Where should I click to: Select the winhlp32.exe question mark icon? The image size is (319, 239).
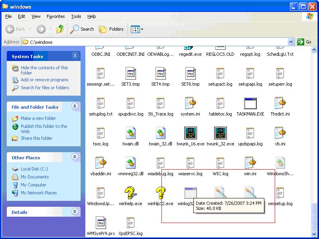tap(161, 193)
